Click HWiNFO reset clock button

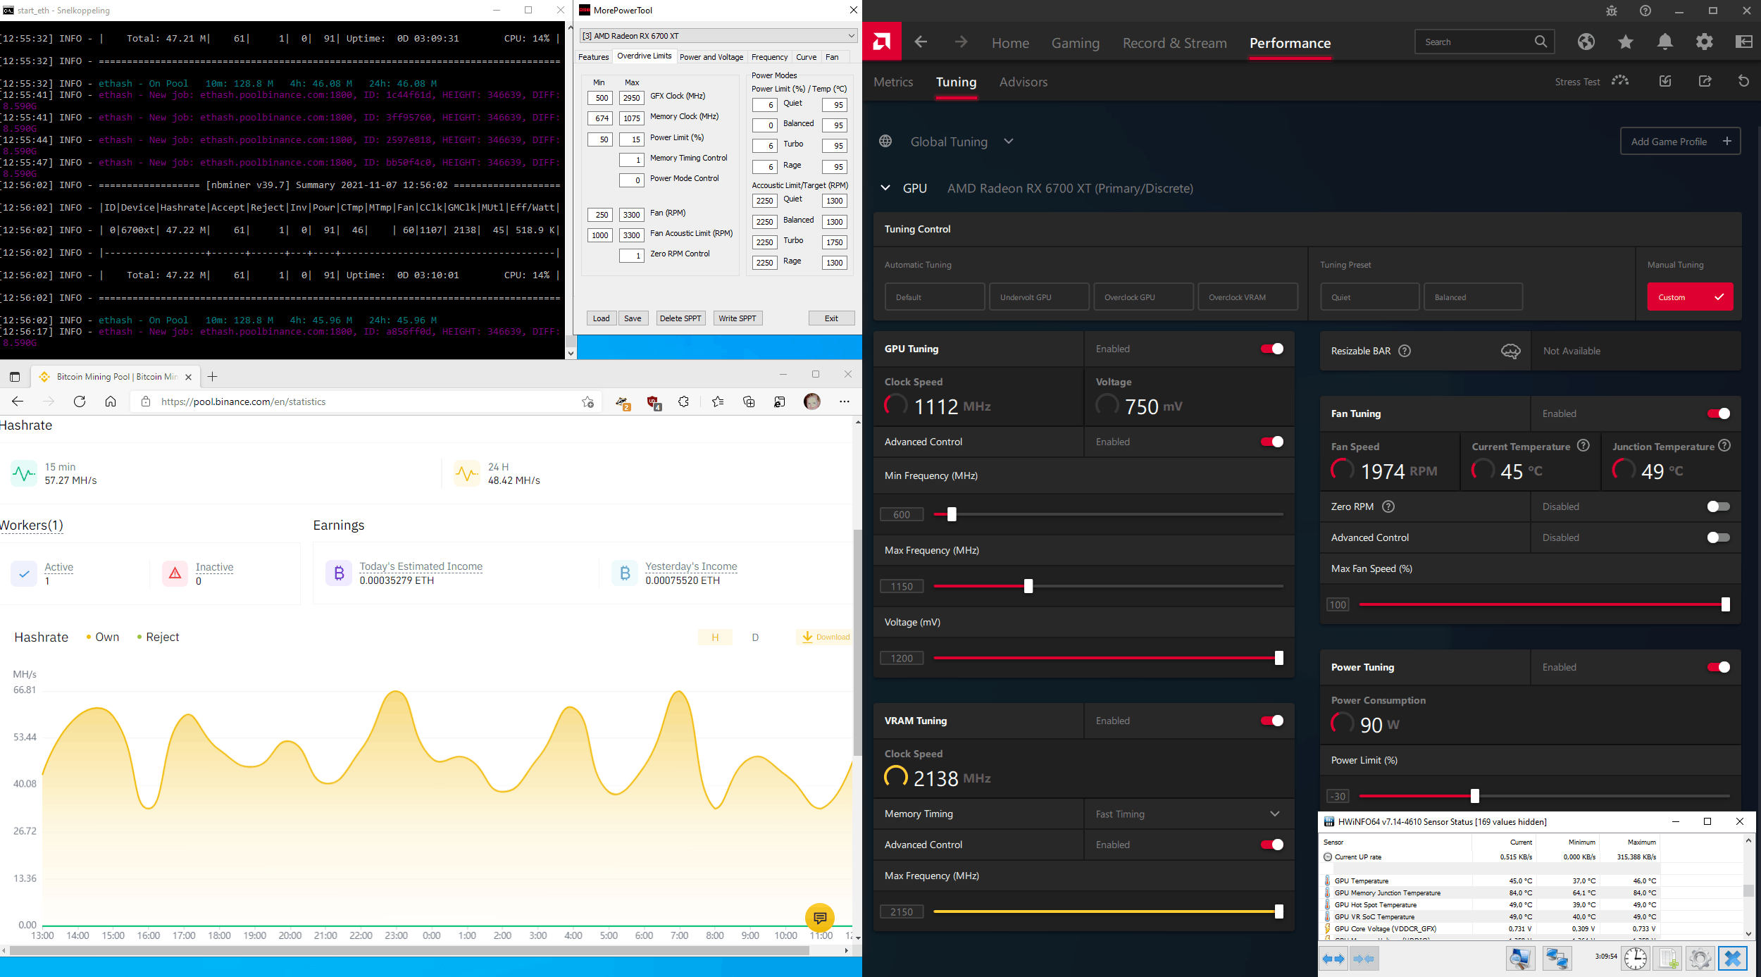pos(1636,959)
